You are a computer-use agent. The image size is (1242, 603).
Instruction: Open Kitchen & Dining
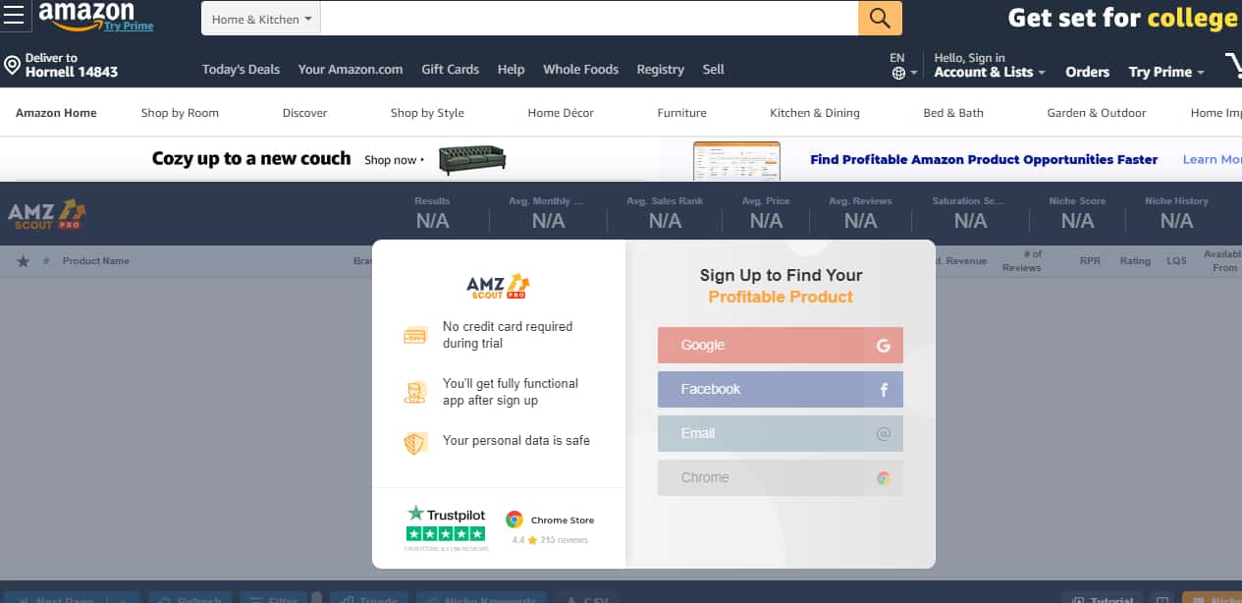(815, 113)
